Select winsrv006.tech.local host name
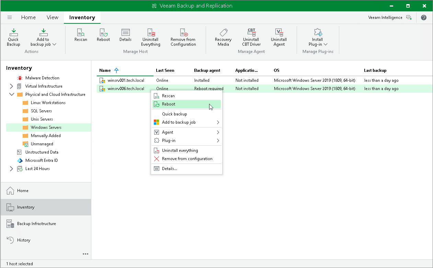This screenshot has width=433, height=268. [x=126, y=89]
